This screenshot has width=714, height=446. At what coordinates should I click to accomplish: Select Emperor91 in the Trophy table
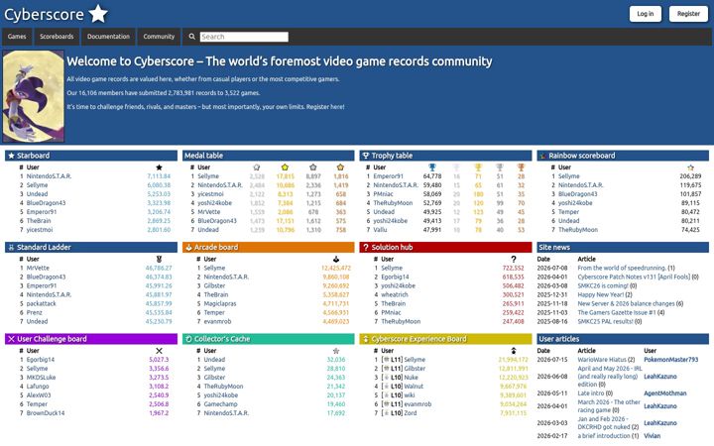[388, 176]
